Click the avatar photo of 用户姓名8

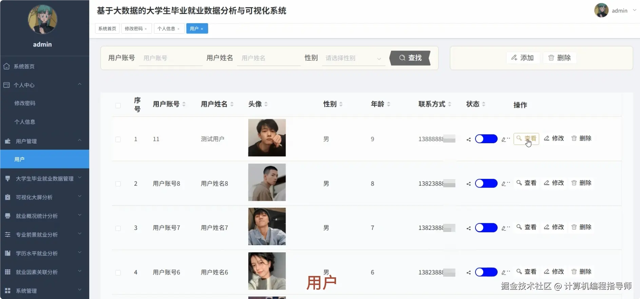267,182
